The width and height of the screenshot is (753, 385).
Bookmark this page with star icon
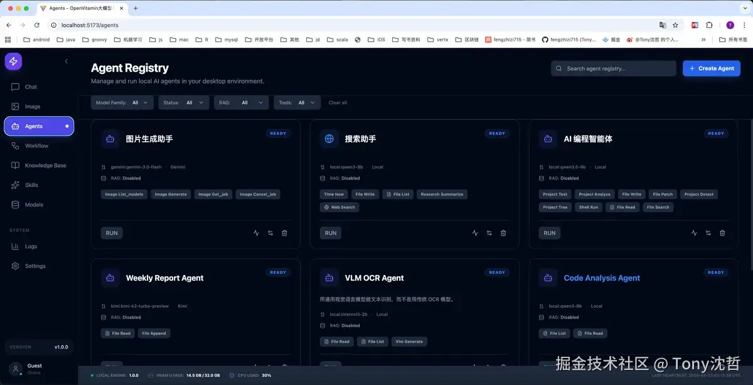click(x=675, y=25)
